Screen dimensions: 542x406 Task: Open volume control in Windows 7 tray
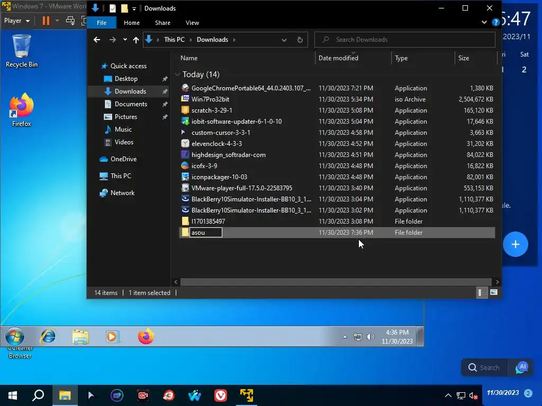(370, 337)
